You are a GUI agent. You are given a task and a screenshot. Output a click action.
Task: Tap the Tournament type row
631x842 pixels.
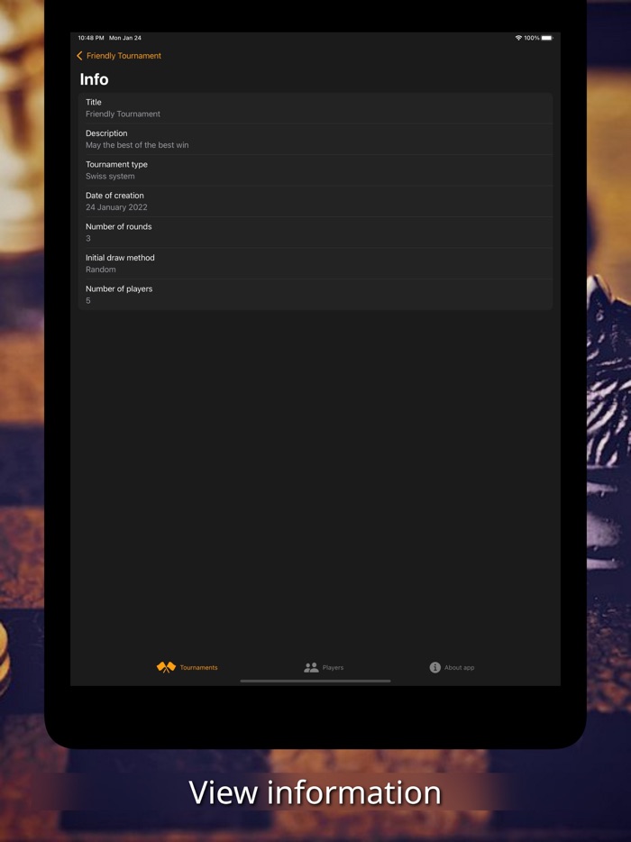pyautogui.click(x=315, y=170)
